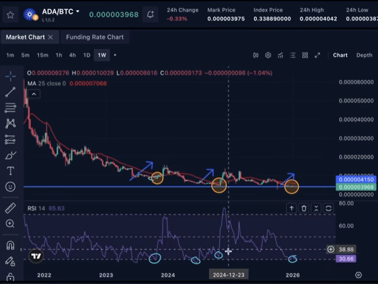This screenshot has height=284, width=378.
Task: Choose the text annotation tool
Action: click(10, 171)
